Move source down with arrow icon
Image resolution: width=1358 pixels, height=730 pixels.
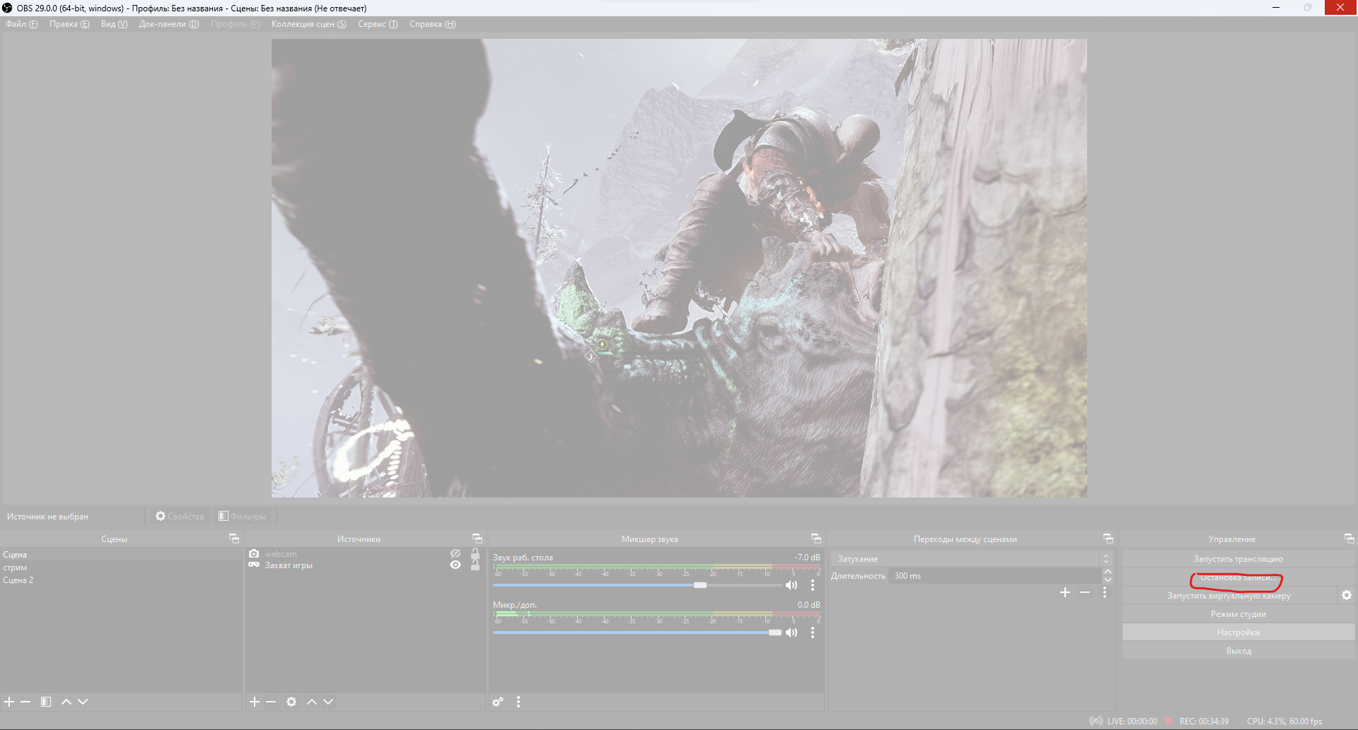(x=328, y=702)
